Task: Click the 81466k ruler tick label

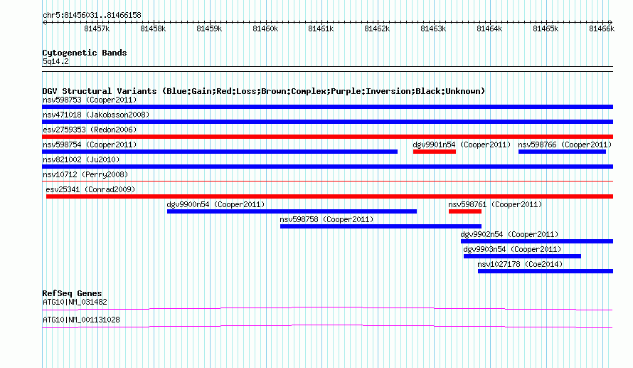Action: pos(602,28)
